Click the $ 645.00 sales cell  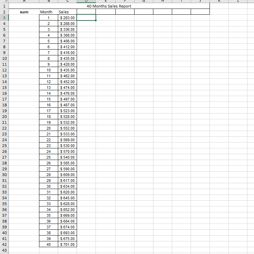click(x=67, y=198)
